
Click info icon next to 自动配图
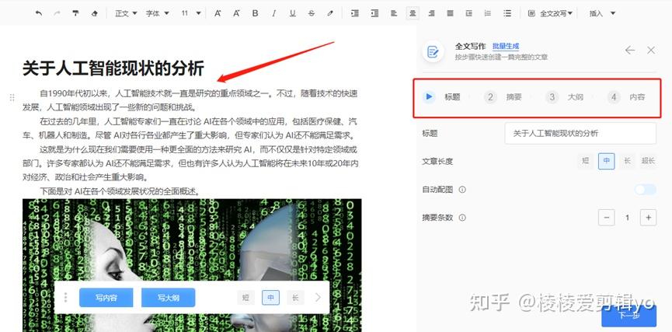(462, 190)
